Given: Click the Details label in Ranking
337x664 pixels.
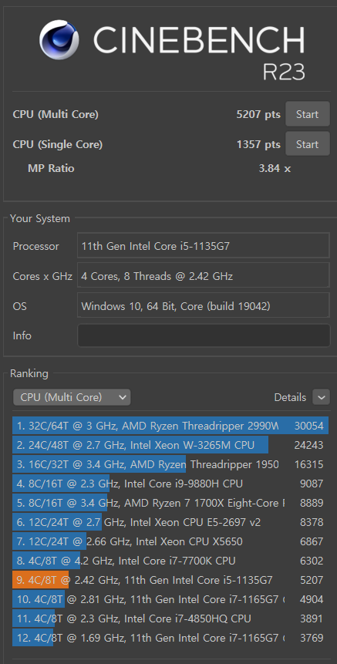Looking at the screenshot, I should (x=290, y=397).
